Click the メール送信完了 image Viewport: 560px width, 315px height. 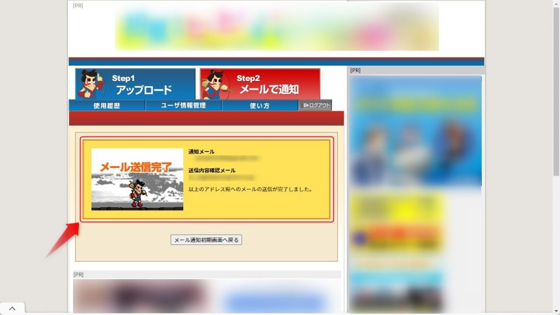pyautogui.click(x=137, y=179)
